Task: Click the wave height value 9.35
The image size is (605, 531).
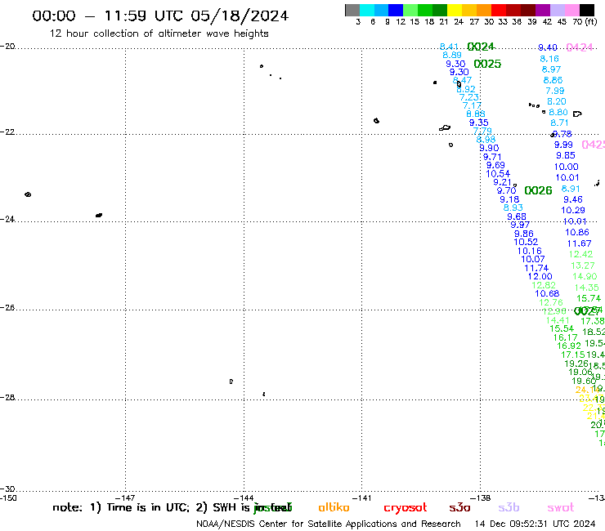Action: click(x=479, y=123)
